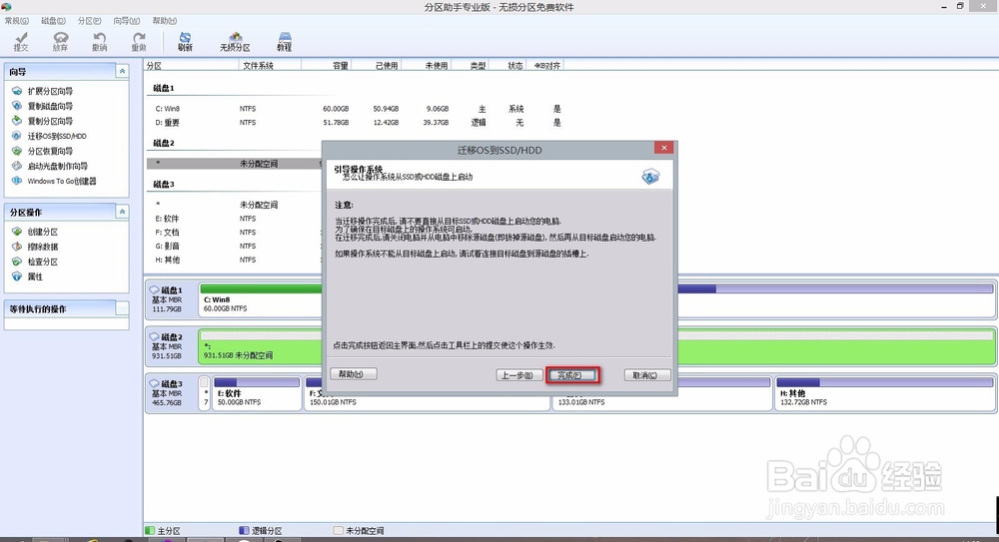Select the E: 软件 50.00GB partition block
Screen dimensions: 999x542
(x=256, y=393)
